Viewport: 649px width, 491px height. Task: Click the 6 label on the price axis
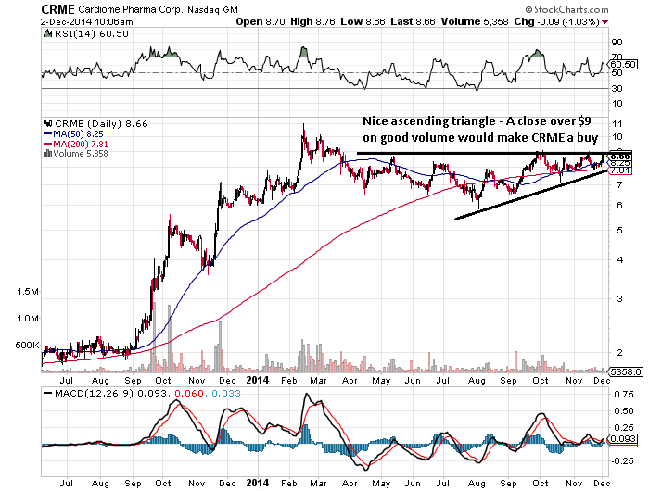tap(619, 206)
